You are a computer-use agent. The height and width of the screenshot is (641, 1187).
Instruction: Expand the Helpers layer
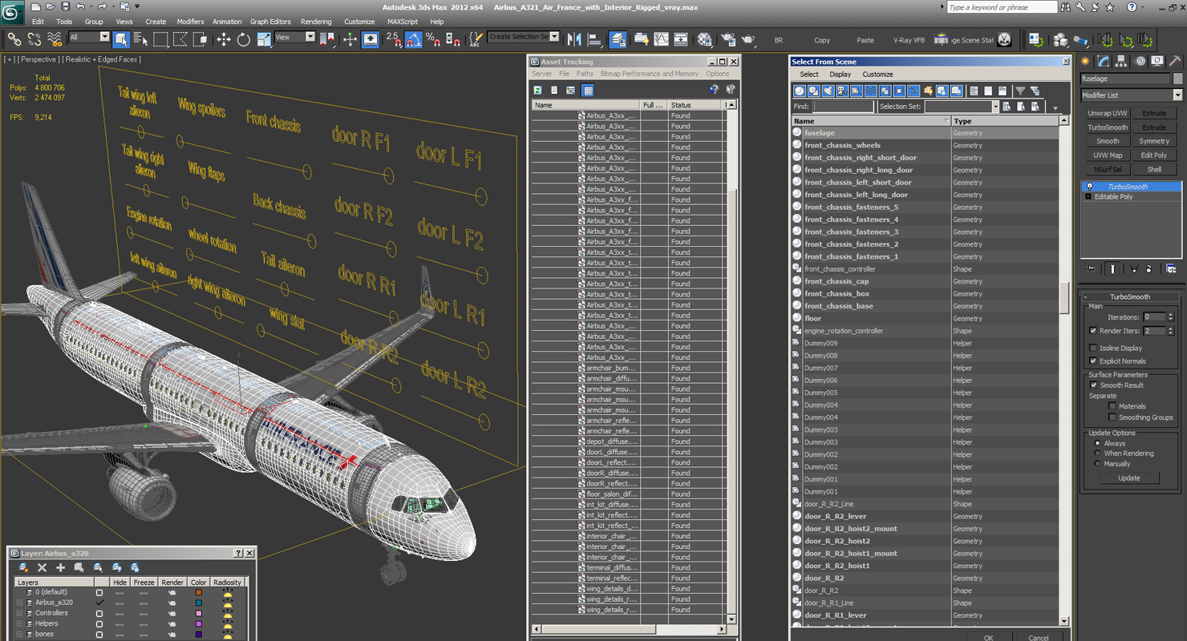click(x=19, y=623)
